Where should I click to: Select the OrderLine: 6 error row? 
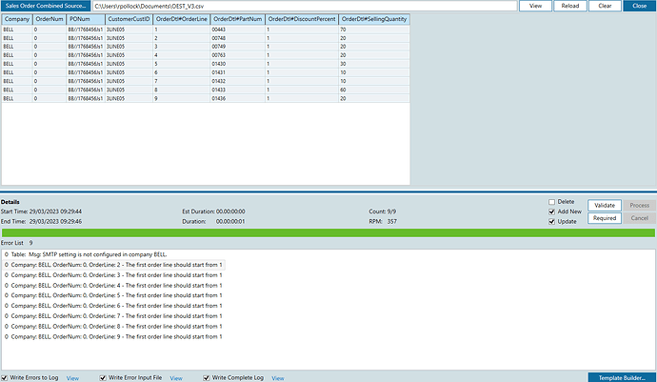tap(113, 306)
